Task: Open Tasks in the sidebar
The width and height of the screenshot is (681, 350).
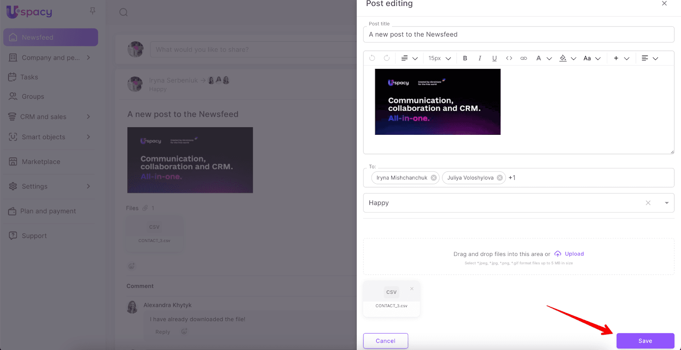Action: point(29,77)
